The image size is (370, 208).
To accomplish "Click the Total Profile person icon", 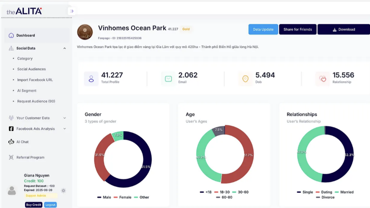I will pyautogui.click(x=91, y=79).
